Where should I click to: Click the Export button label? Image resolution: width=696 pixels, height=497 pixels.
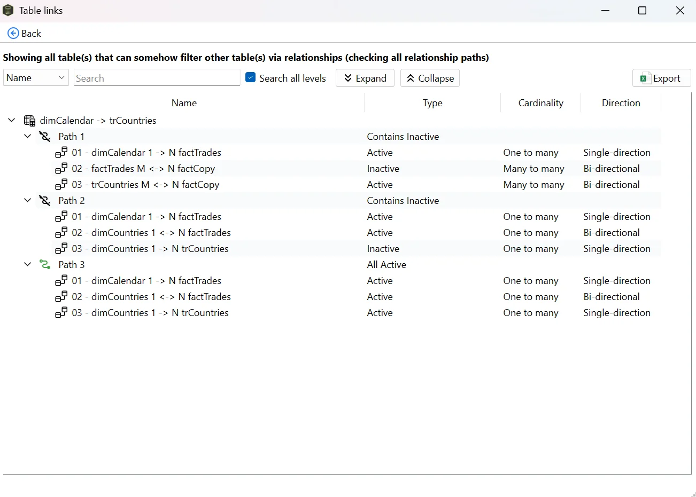coord(667,78)
